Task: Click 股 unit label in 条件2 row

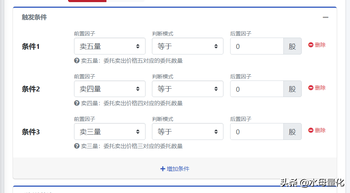Action: 293,89
